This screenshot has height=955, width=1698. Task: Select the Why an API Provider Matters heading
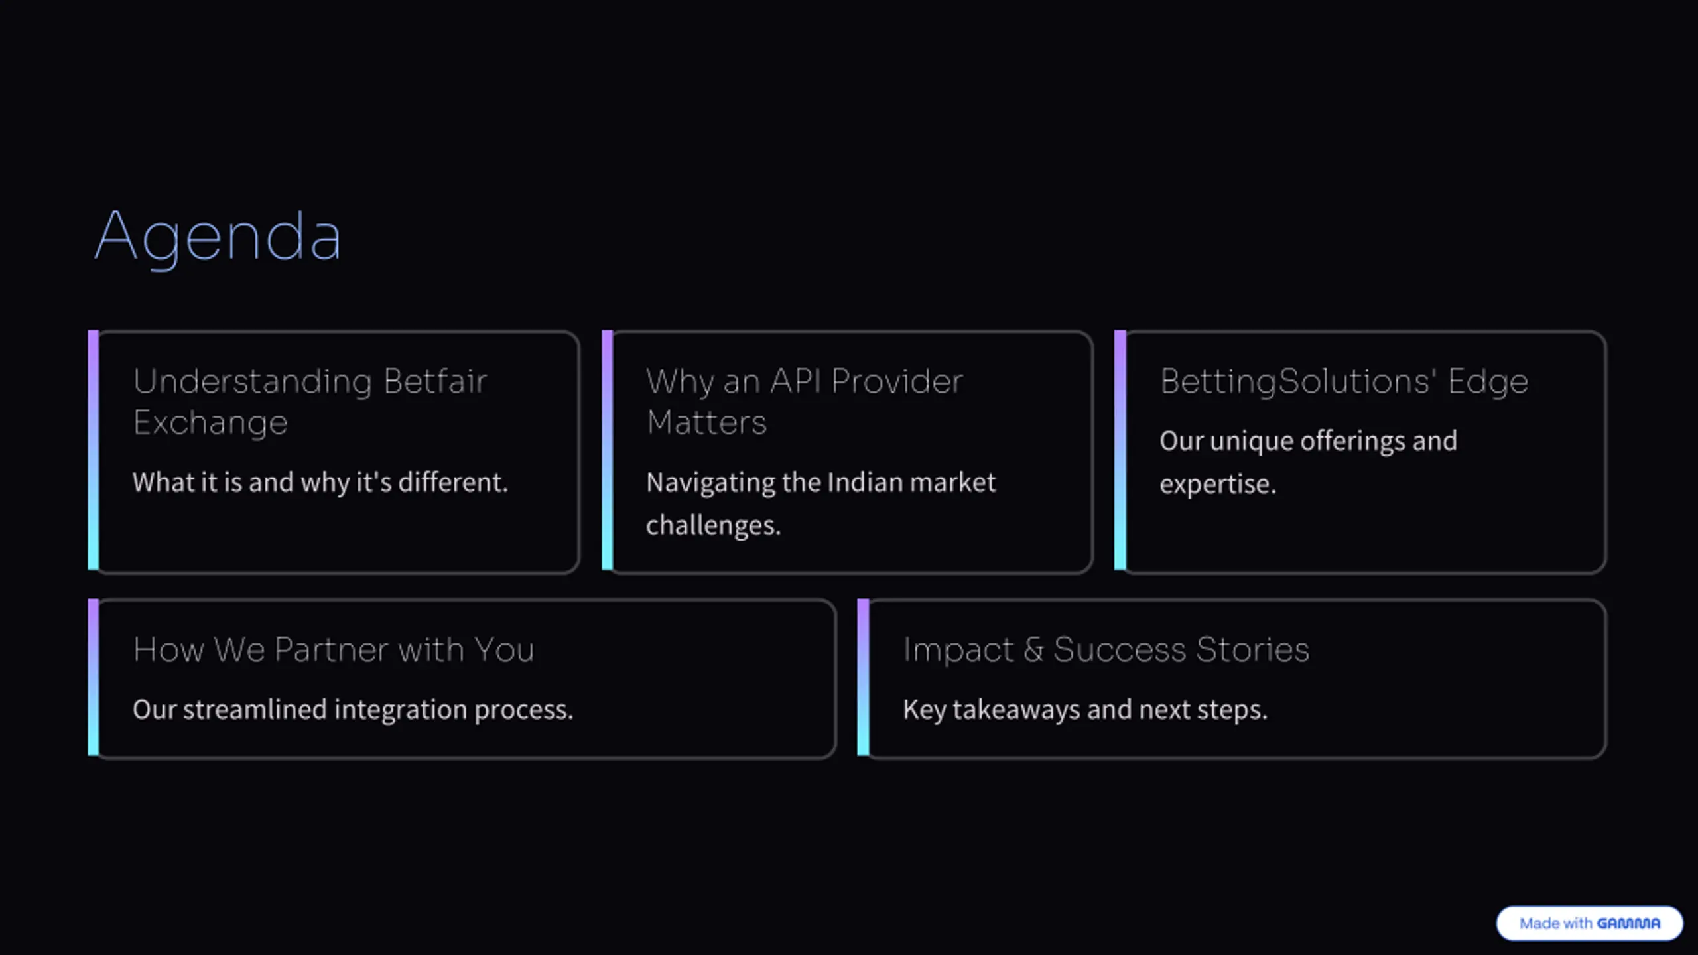pos(805,401)
